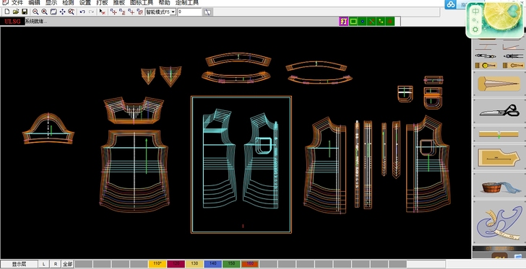Viewport: 526px width, 269px height.
Task: Open the 检测 menu
Action: 68,3
